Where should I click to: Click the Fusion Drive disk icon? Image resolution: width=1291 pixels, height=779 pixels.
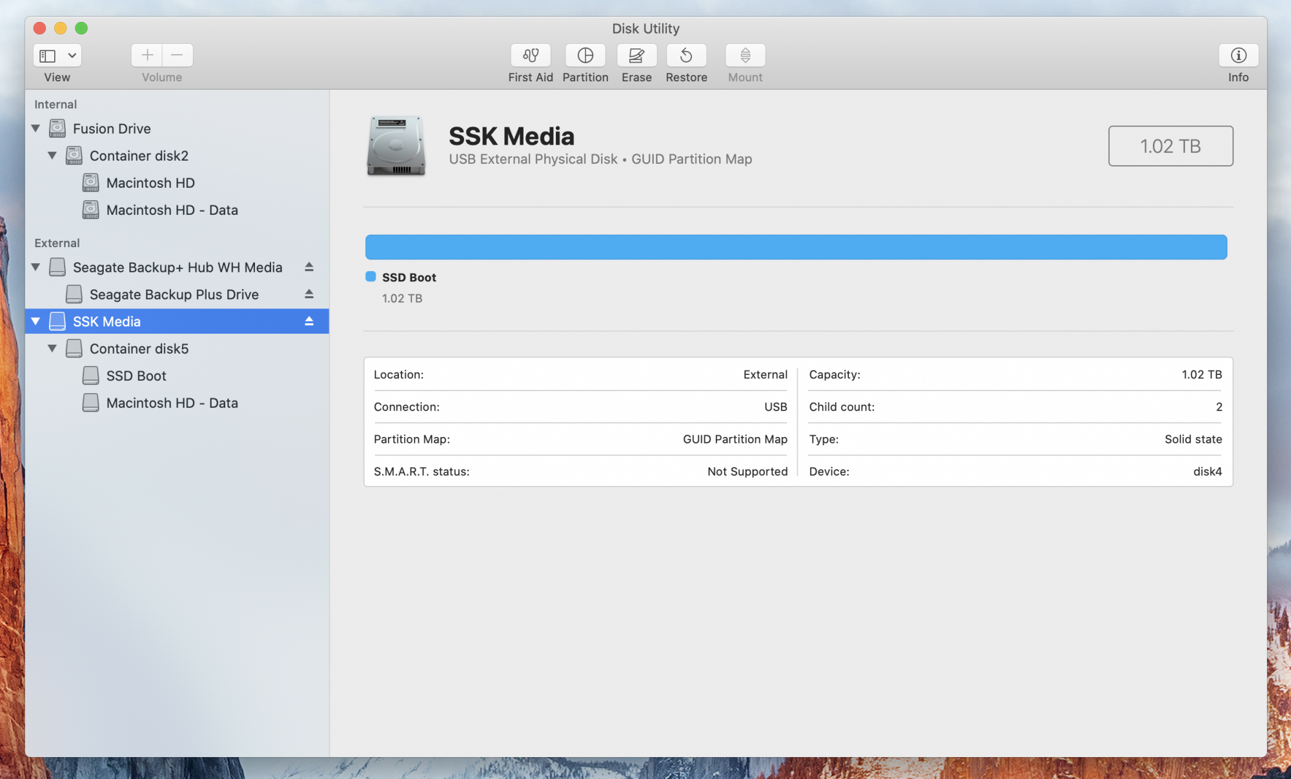pyautogui.click(x=57, y=128)
